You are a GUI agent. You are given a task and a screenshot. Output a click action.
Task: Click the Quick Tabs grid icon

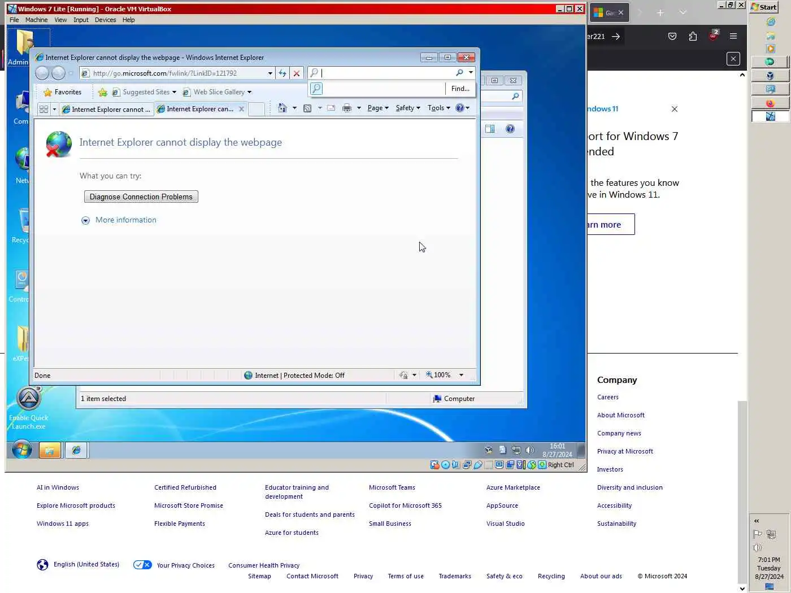pos(44,109)
